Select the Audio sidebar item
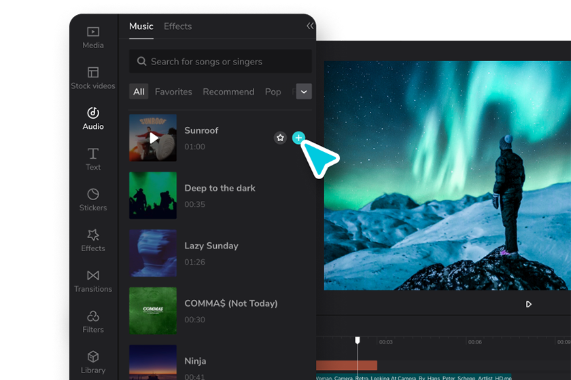The height and width of the screenshot is (380, 571). pos(93,119)
